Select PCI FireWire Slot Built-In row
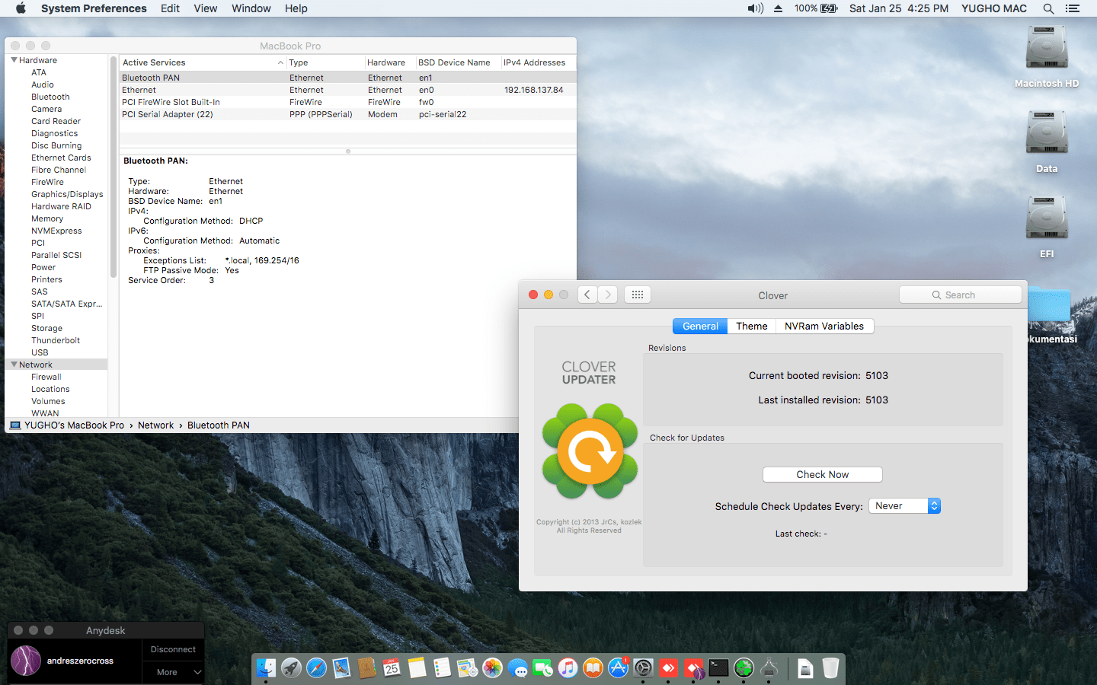The width and height of the screenshot is (1097, 685). pyautogui.click(x=347, y=102)
